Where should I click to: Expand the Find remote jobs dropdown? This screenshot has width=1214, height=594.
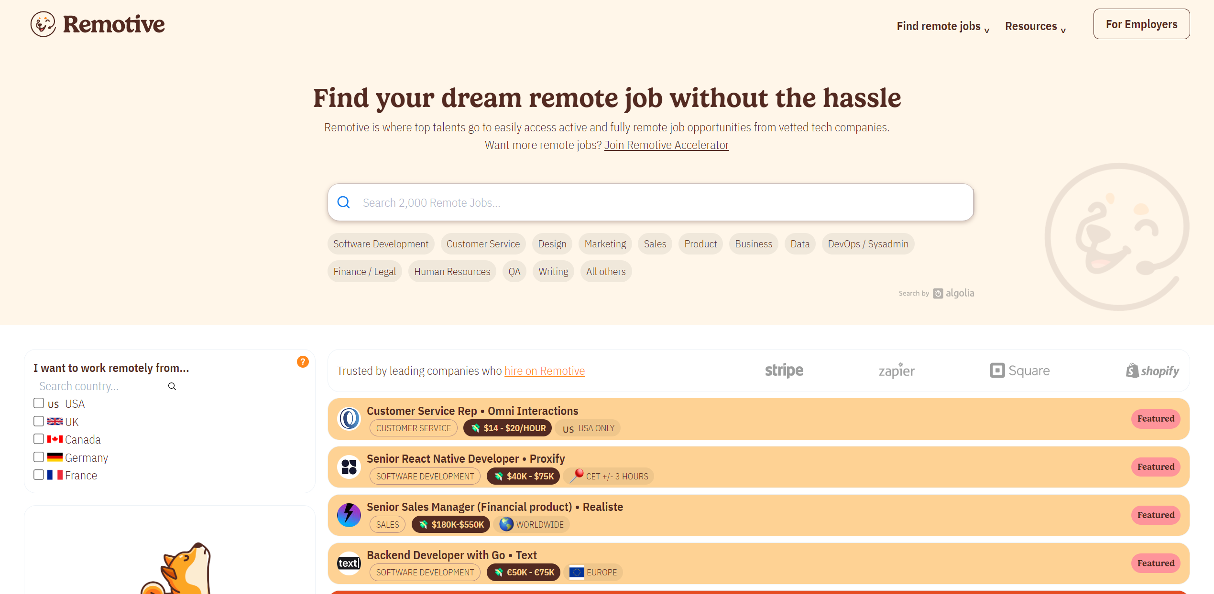(x=939, y=26)
